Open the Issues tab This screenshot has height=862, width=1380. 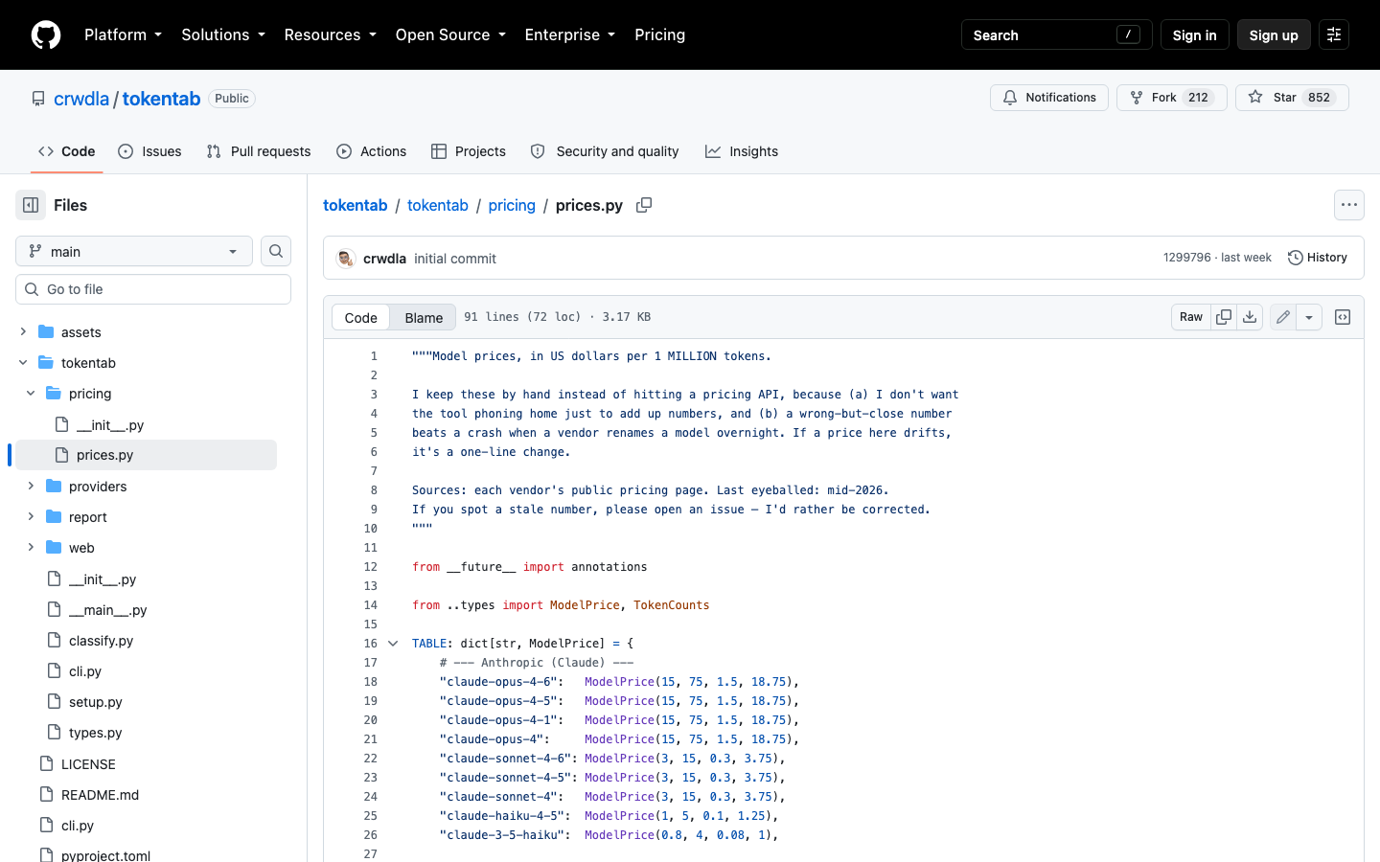pos(149,151)
